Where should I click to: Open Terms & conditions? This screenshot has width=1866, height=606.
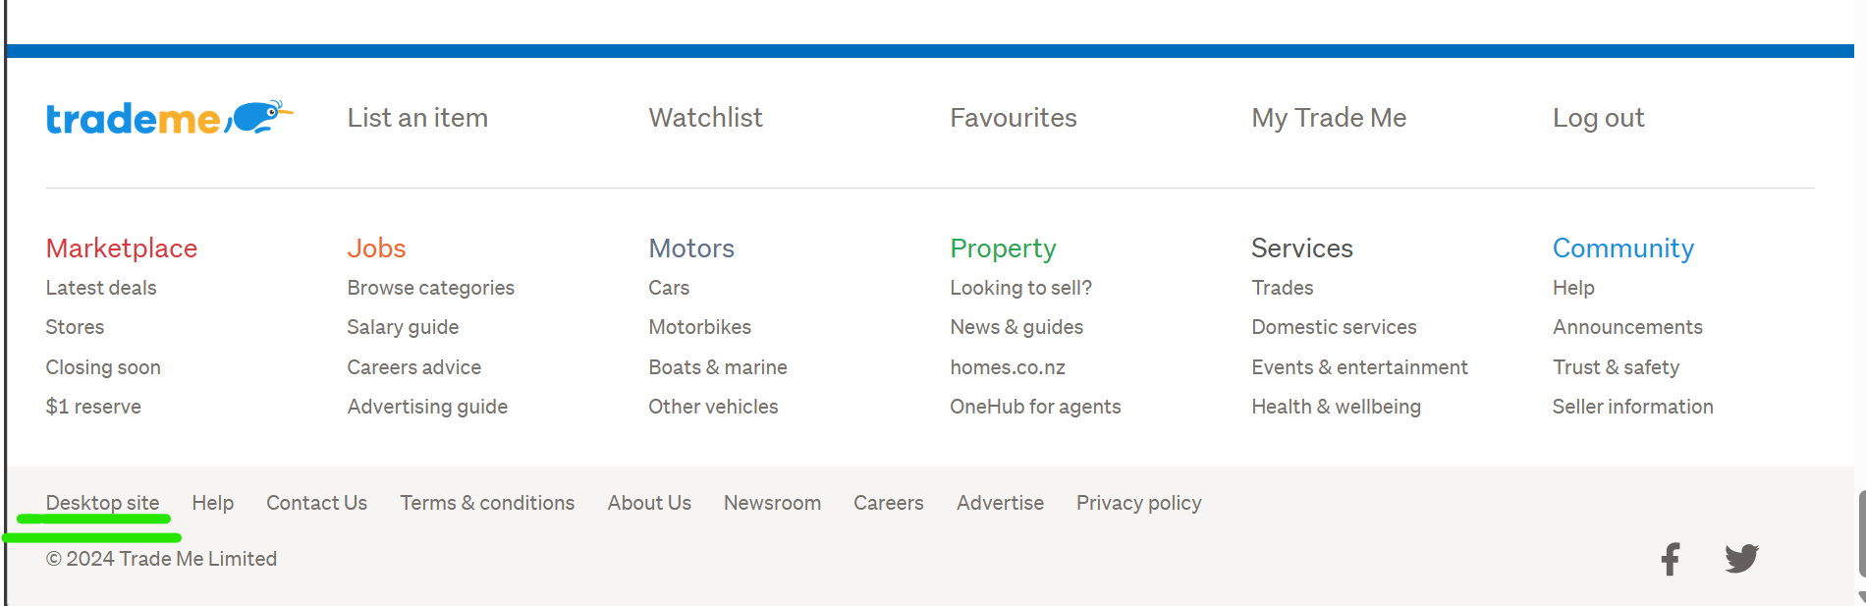click(x=487, y=503)
